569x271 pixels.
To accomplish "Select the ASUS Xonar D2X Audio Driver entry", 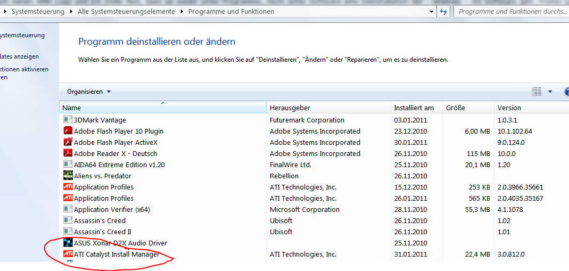I will click(120, 243).
